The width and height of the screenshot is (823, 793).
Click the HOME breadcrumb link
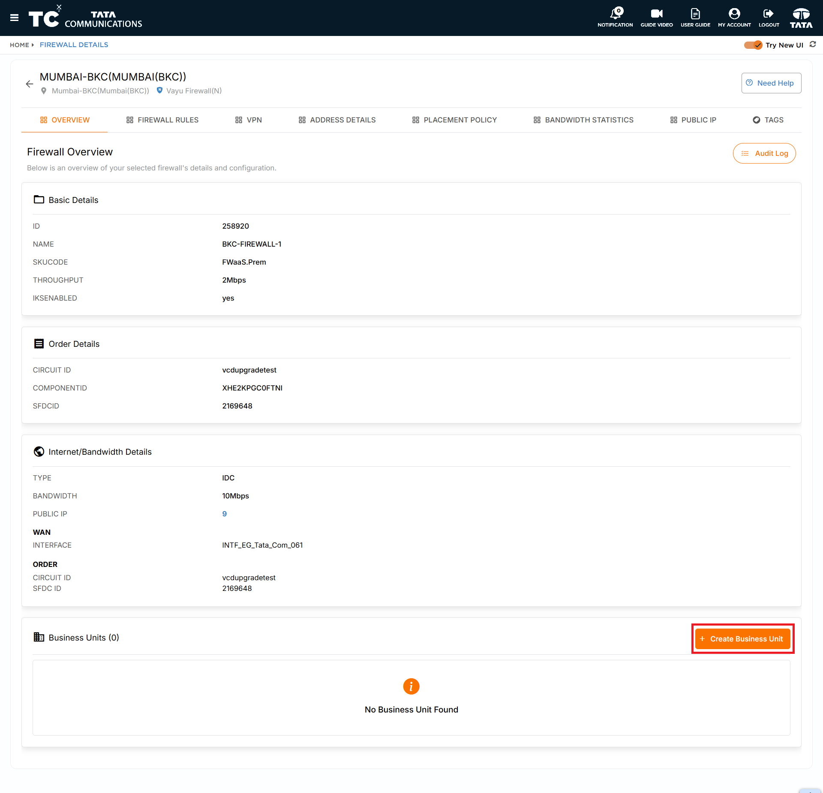point(19,45)
